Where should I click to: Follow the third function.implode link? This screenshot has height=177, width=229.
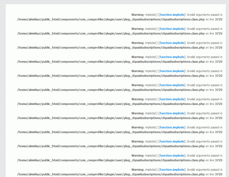pyautogui.click(x=172, y=43)
